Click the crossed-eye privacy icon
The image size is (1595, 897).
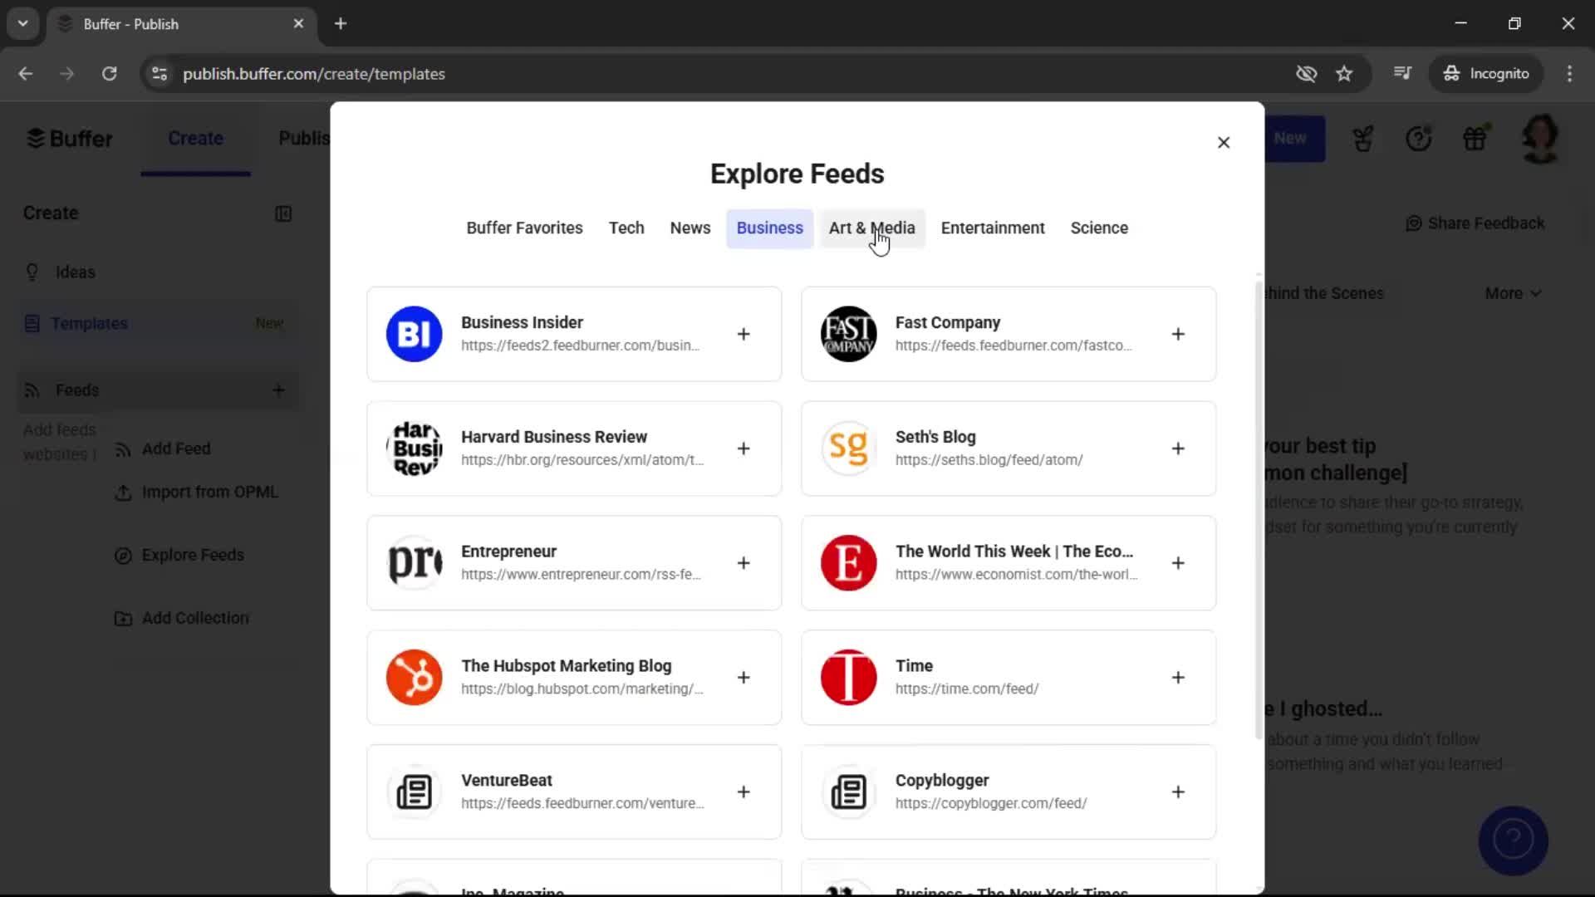[1306, 73]
